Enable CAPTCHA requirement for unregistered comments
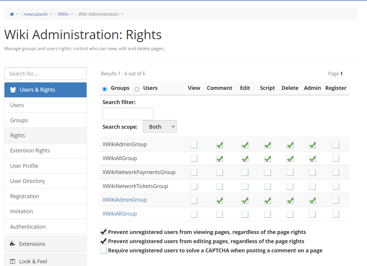Viewport: 367px width, 266px height. point(103,250)
